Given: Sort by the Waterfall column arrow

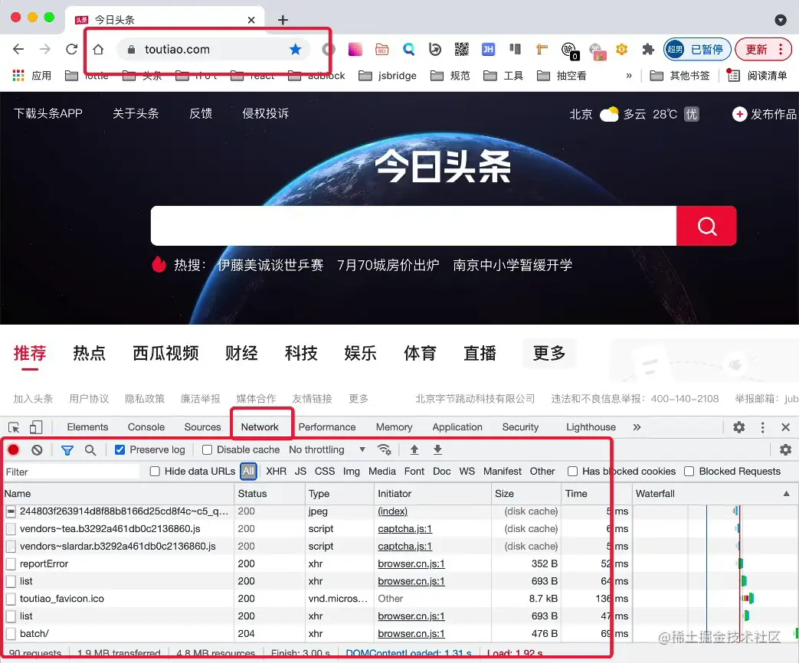Looking at the screenshot, I should [786, 494].
